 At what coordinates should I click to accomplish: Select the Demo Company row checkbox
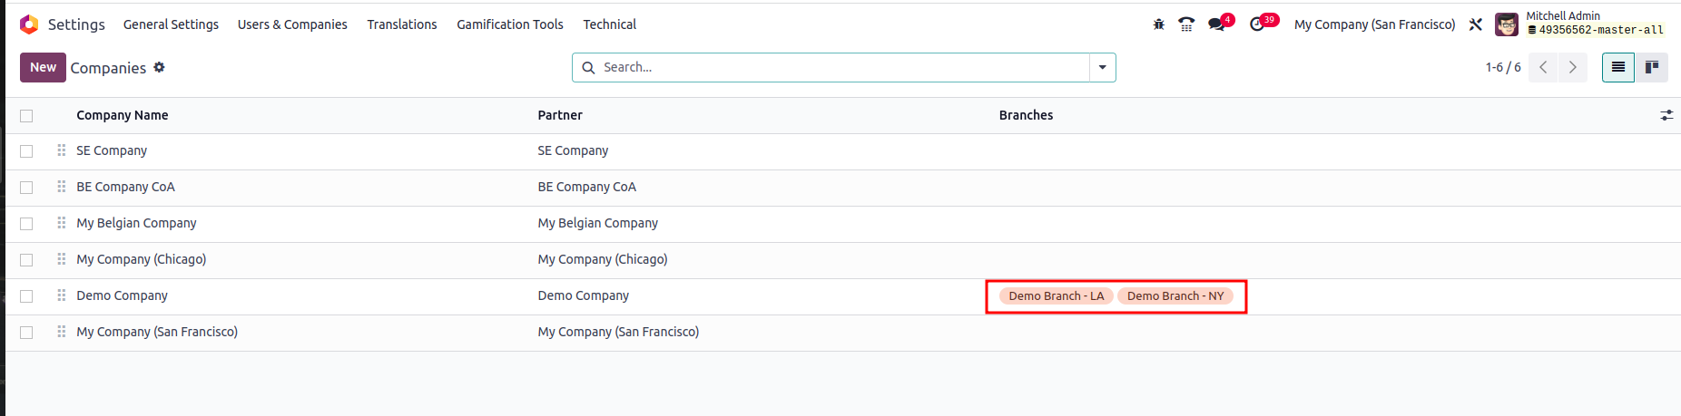click(x=26, y=296)
